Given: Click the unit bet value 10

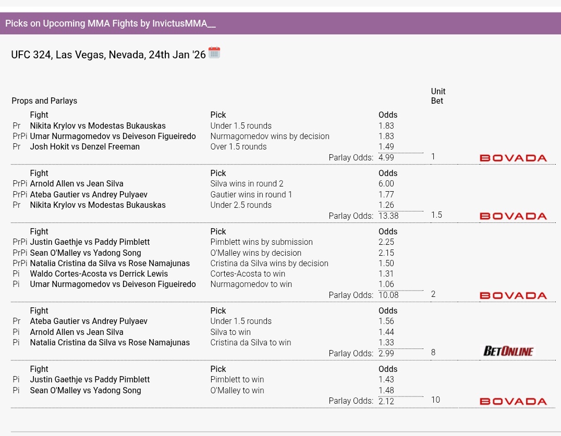Looking at the screenshot, I should click(435, 400).
